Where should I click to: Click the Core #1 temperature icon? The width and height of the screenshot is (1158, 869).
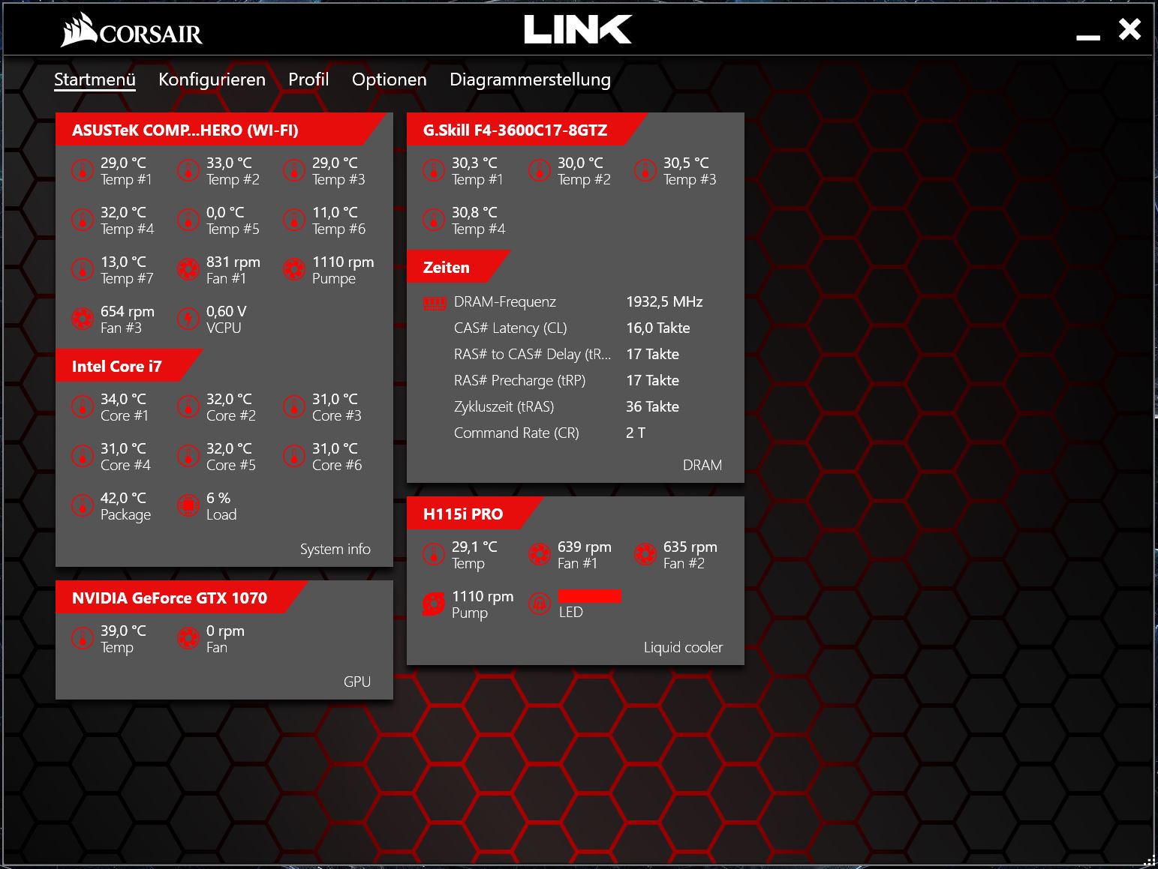point(82,406)
